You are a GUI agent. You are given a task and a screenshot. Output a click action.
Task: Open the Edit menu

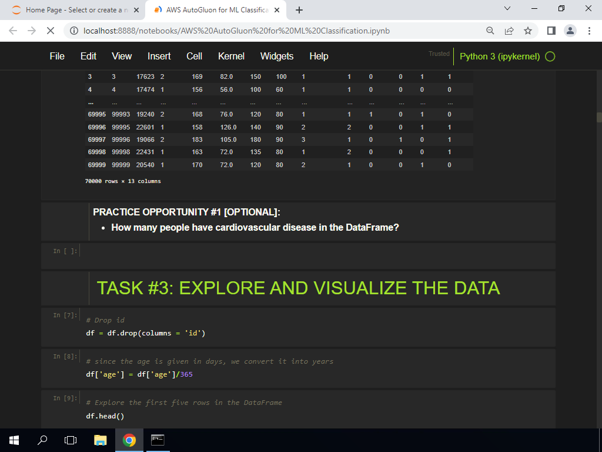pos(88,56)
